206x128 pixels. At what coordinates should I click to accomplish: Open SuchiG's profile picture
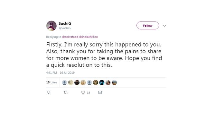point(51,26)
